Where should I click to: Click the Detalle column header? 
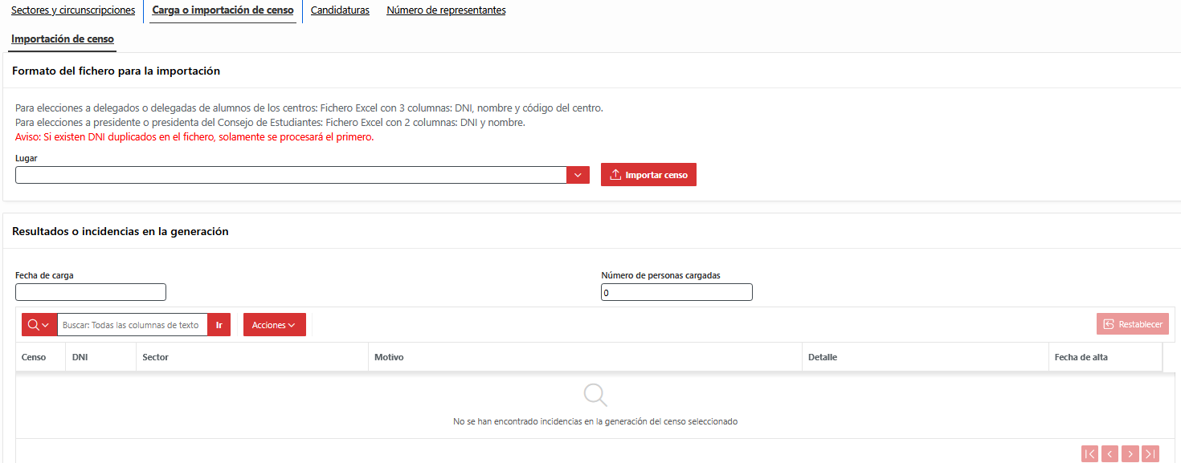(823, 357)
